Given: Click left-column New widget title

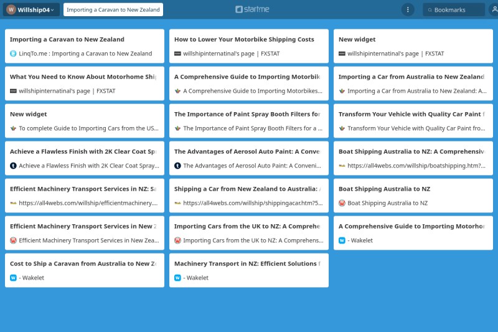Looking at the screenshot, I should pos(28,114).
